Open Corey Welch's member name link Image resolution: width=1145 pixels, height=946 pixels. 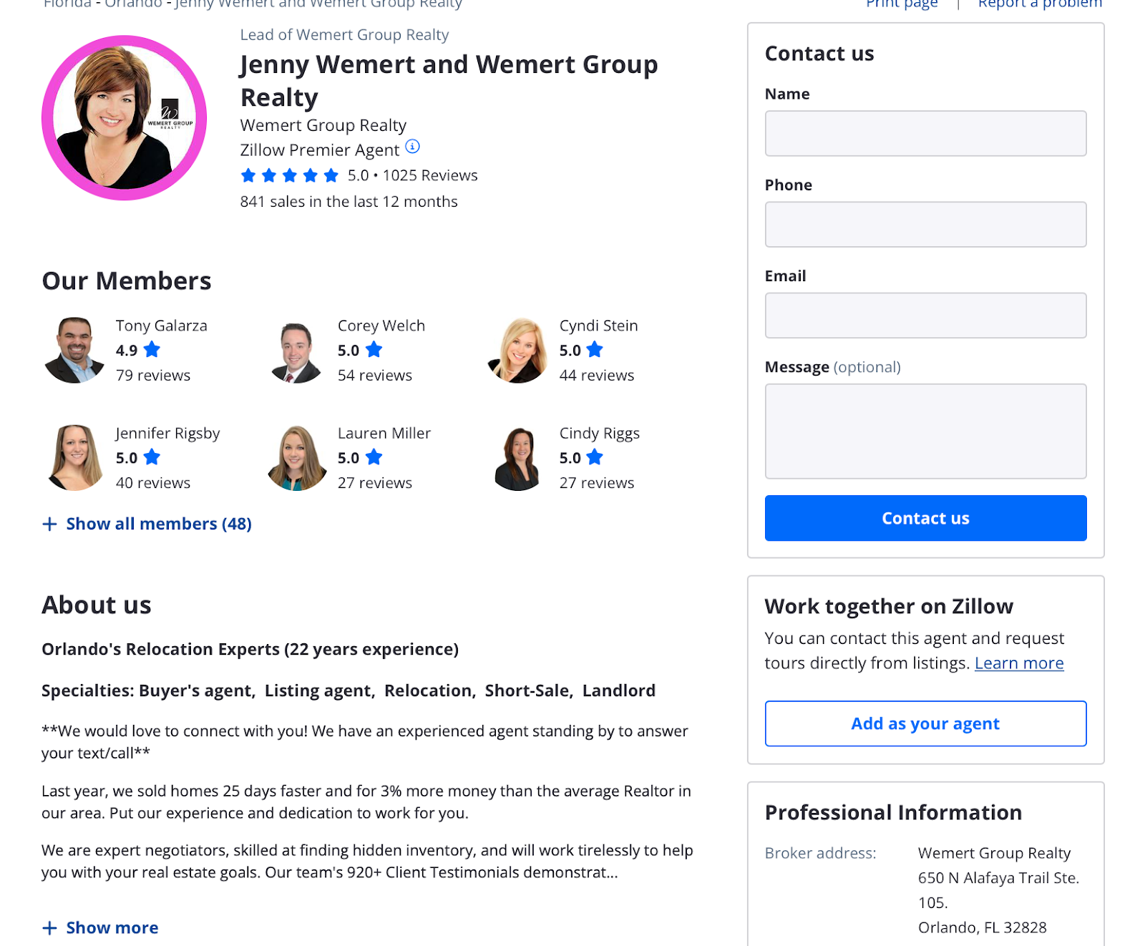(x=381, y=326)
